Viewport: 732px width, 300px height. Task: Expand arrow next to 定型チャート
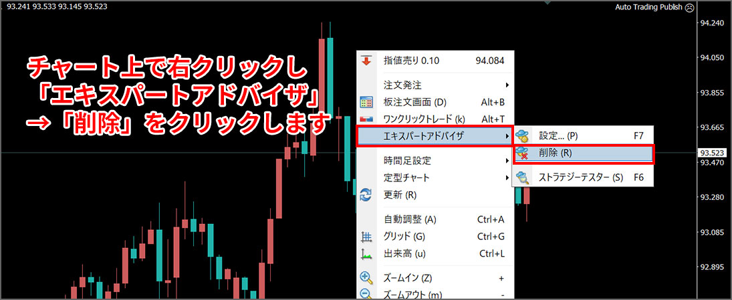(x=507, y=178)
